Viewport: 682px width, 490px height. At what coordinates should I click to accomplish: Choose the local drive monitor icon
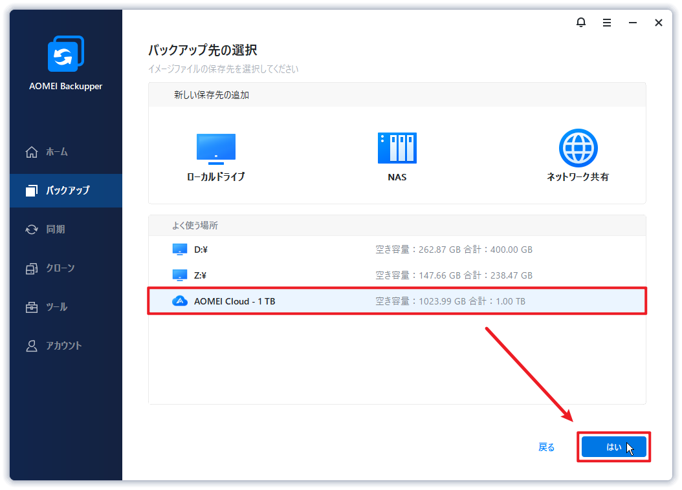(216, 149)
